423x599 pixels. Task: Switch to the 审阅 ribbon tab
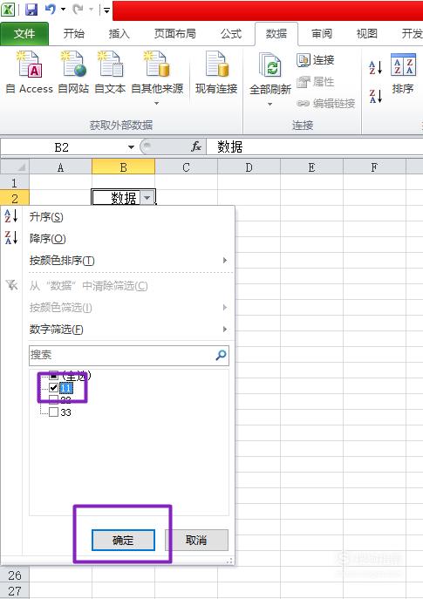point(321,34)
